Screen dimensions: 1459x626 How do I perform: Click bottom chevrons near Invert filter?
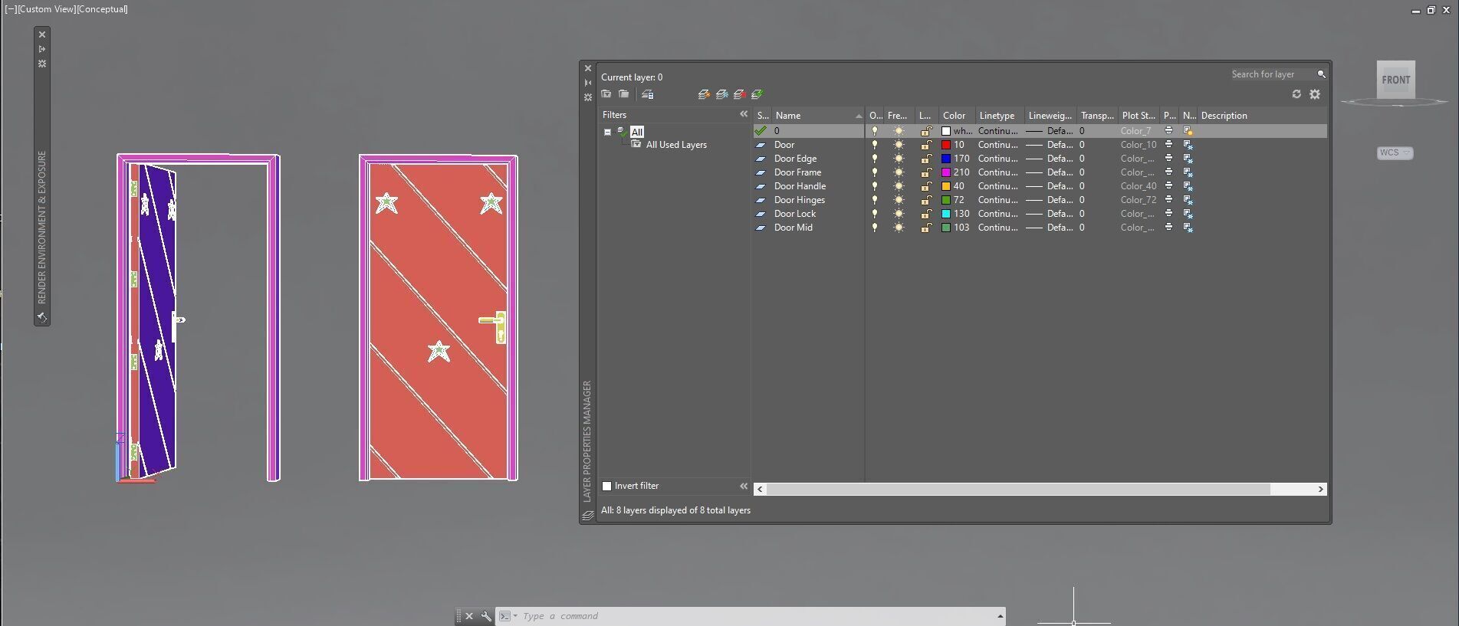(x=744, y=486)
